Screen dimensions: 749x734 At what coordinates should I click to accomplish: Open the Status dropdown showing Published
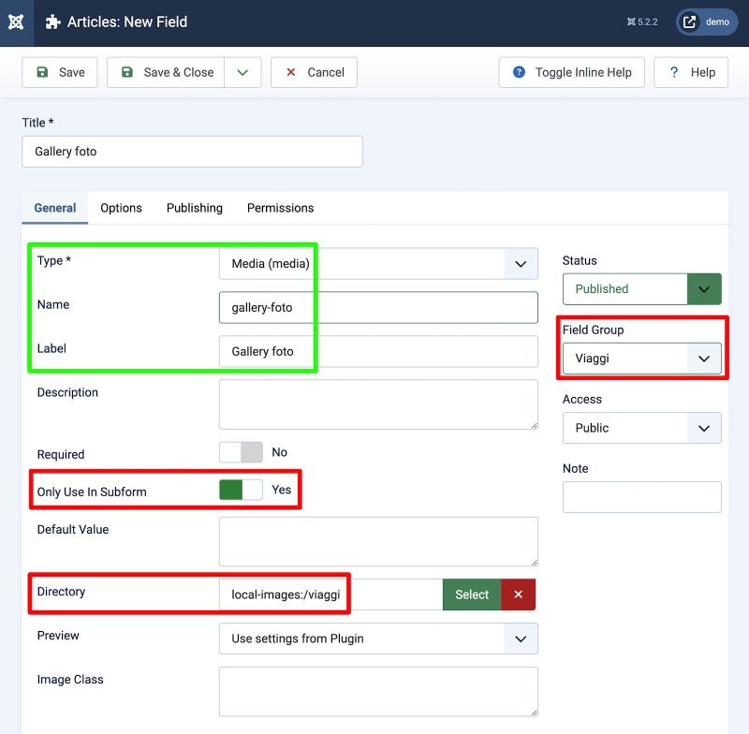(x=641, y=288)
